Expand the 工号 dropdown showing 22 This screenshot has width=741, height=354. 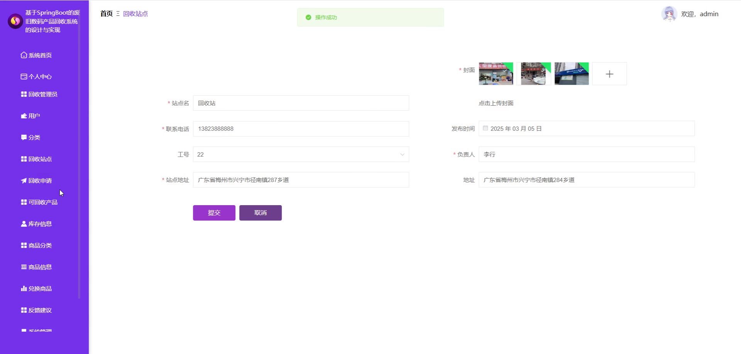tap(301, 154)
